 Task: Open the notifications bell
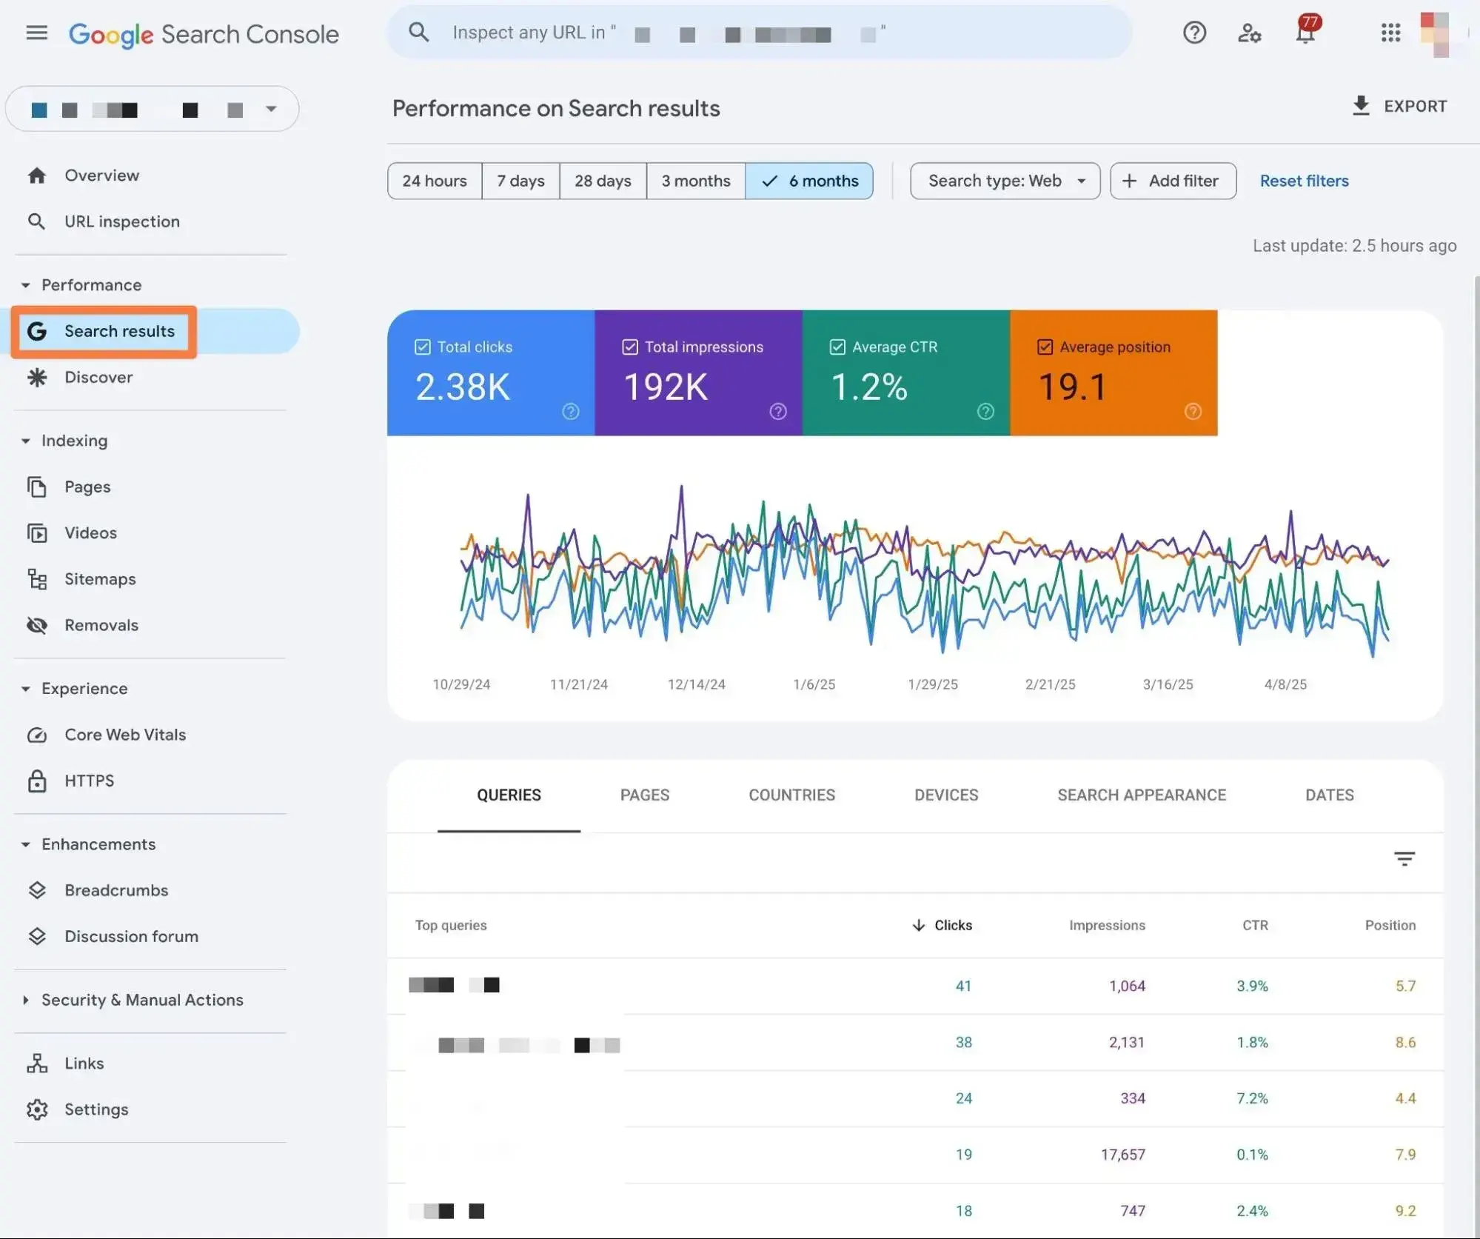1305,33
